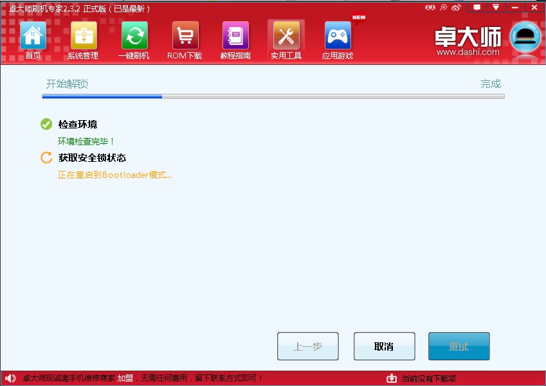Click the 检查环境 step title
546x386 pixels.
[x=78, y=124]
